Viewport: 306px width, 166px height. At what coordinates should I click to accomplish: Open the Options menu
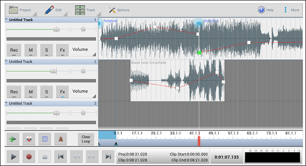(119, 10)
